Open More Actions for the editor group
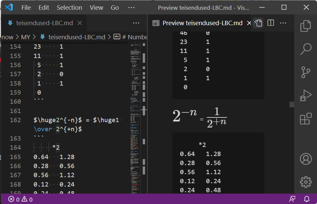The width and height of the screenshot is (317, 204). 136,23
